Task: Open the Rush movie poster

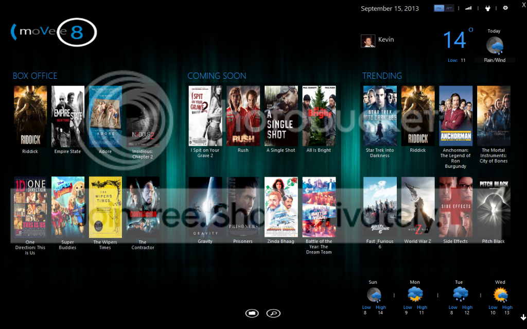Action: pos(243,116)
